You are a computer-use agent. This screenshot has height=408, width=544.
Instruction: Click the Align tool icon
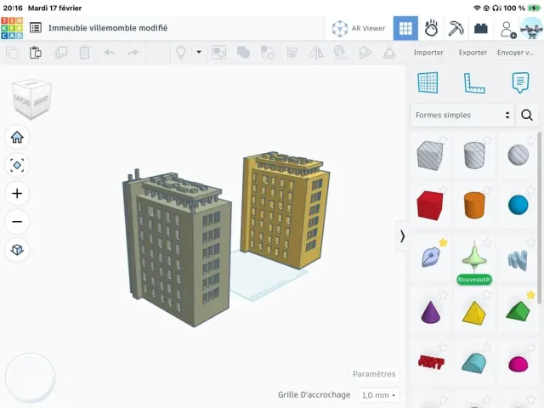(292, 53)
